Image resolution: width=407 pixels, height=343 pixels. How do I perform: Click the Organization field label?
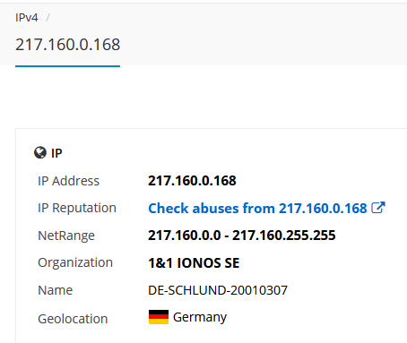(75, 263)
